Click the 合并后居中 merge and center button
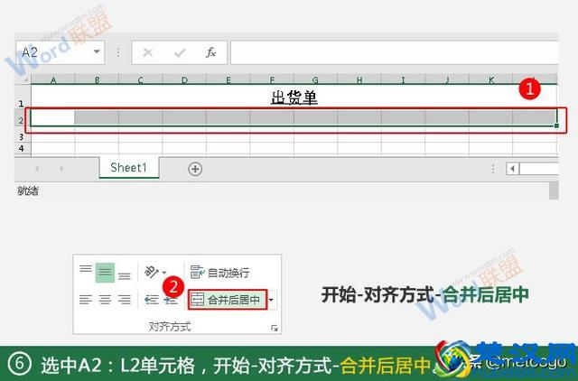 pyautogui.click(x=227, y=300)
